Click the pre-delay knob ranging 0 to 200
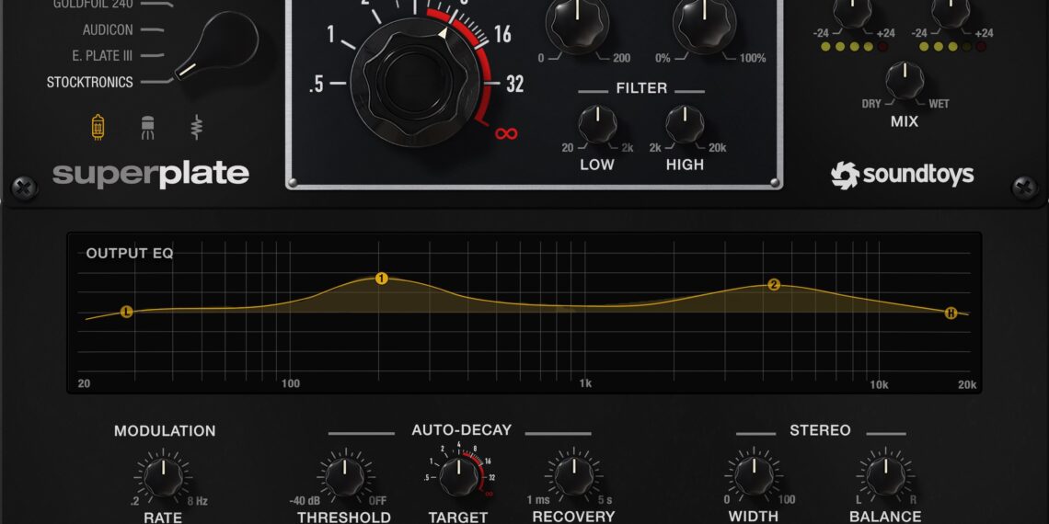This screenshot has width=1049, height=524. point(577,23)
